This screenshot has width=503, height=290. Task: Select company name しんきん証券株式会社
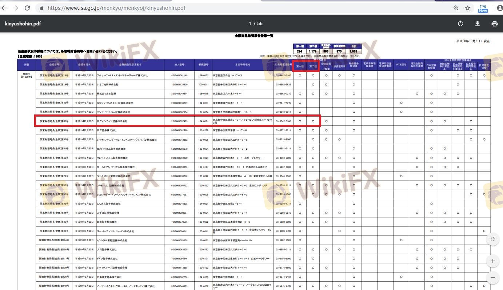[108, 204]
